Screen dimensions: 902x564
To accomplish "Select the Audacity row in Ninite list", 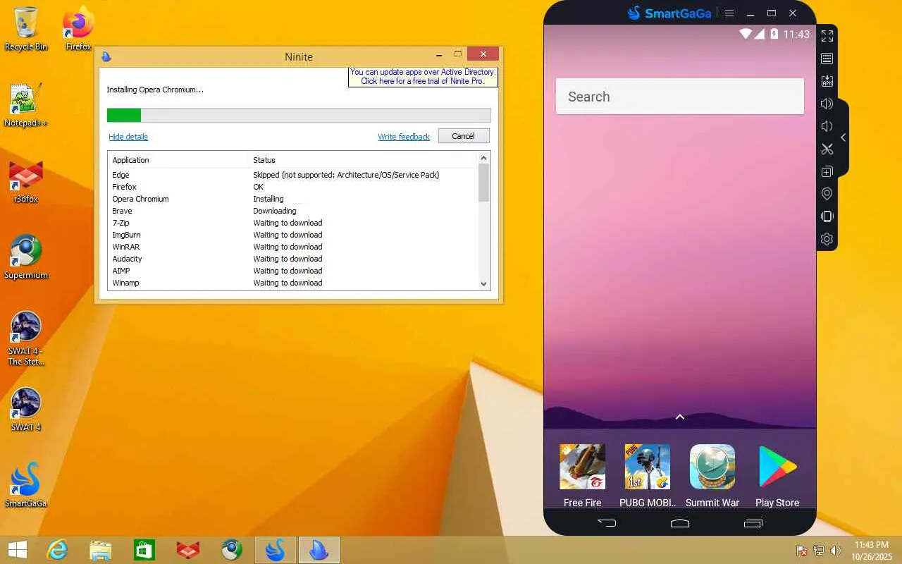I will pyautogui.click(x=293, y=259).
